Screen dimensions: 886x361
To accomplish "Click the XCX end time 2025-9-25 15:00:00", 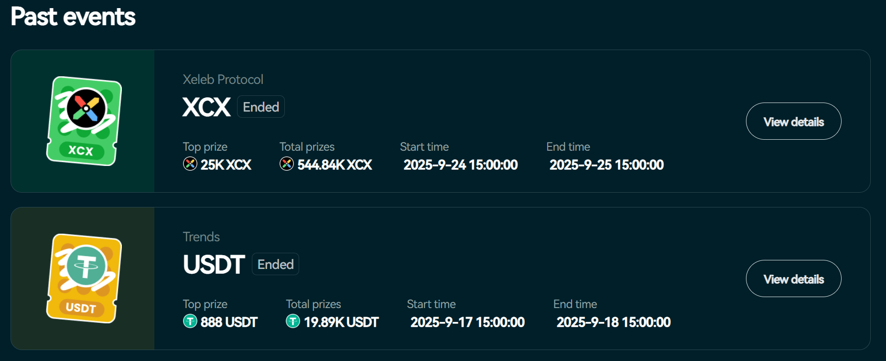I will [x=606, y=165].
